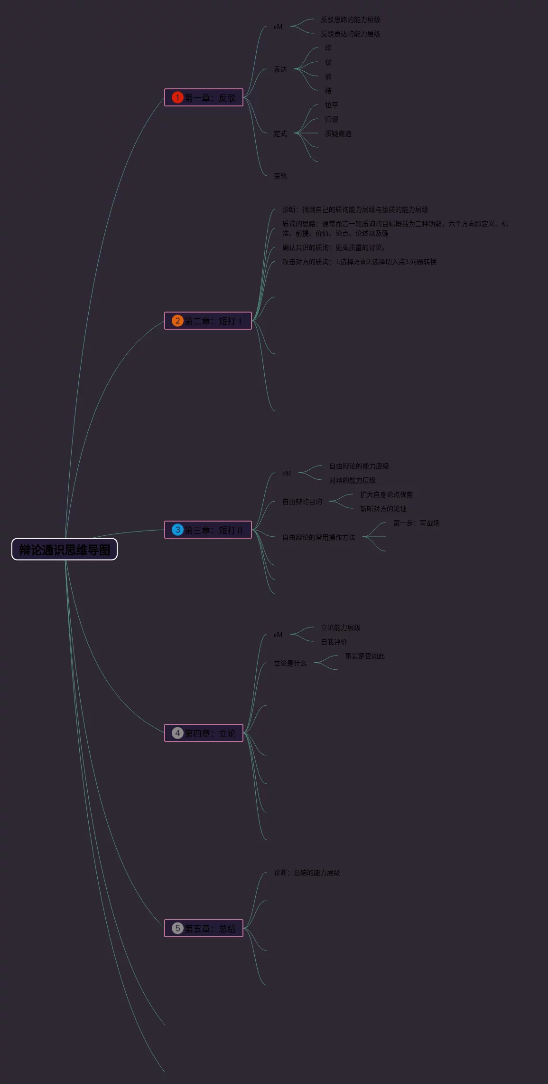The height and width of the screenshot is (1084, 548).
Task: Expand the 定式 branch node
Action: [280, 134]
